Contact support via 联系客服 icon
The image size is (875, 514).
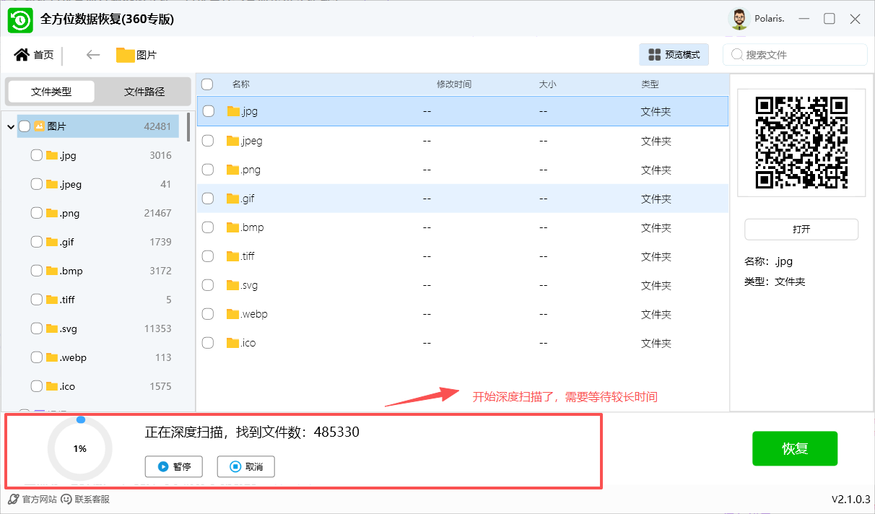[66, 499]
